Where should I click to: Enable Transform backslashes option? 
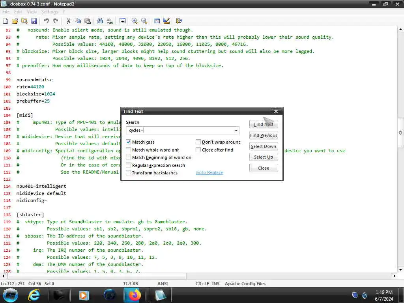[128, 173]
